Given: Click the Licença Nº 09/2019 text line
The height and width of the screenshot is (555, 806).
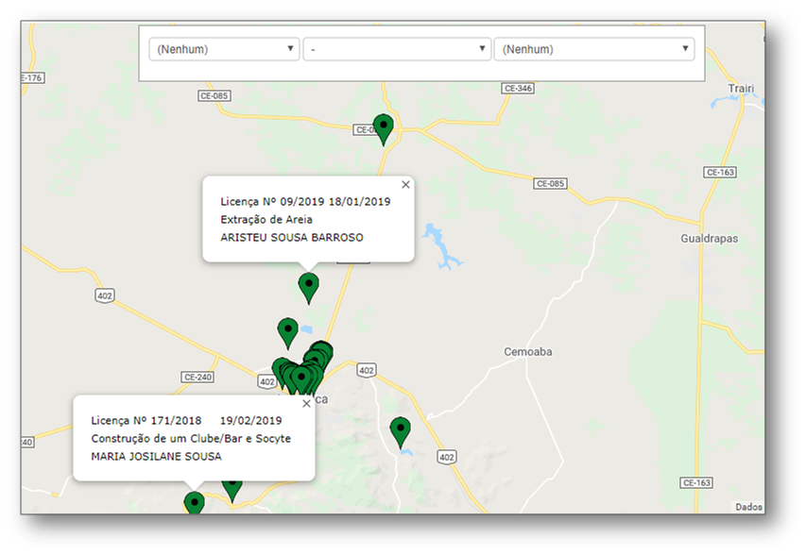Looking at the screenshot, I should pyautogui.click(x=304, y=201).
